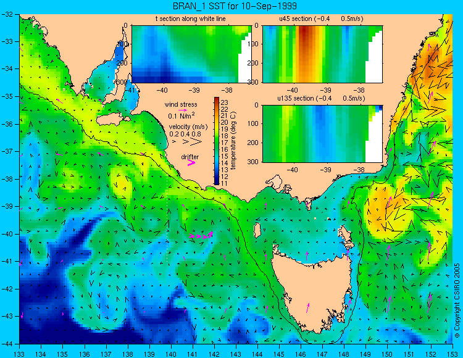Click the -36 latitude label on the left axis
The image size is (463, 358).
click(x=8, y=124)
